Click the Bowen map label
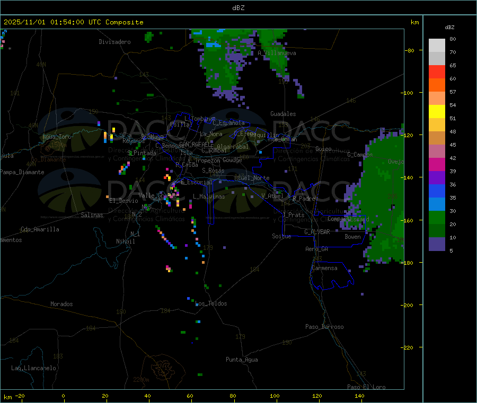This screenshot has height=403, width=477. pyautogui.click(x=352, y=237)
